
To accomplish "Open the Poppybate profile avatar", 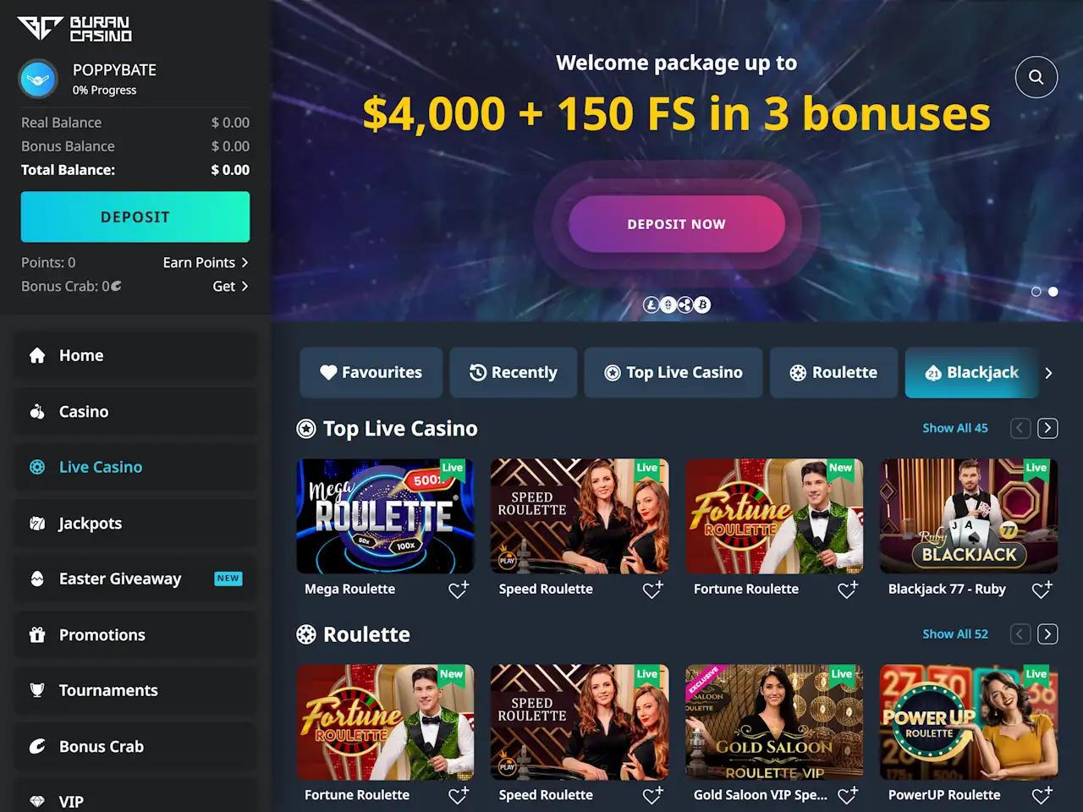I will [38, 80].
